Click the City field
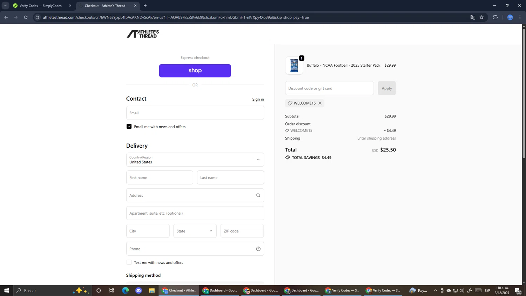This screenshot has height=296, width=526. (x=148, y=231)
